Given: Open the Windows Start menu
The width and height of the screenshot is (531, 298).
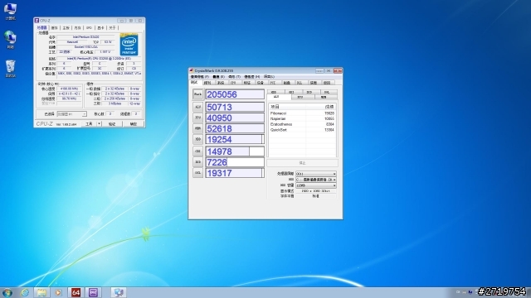Looking at the screenshot, I should point(7,292).
